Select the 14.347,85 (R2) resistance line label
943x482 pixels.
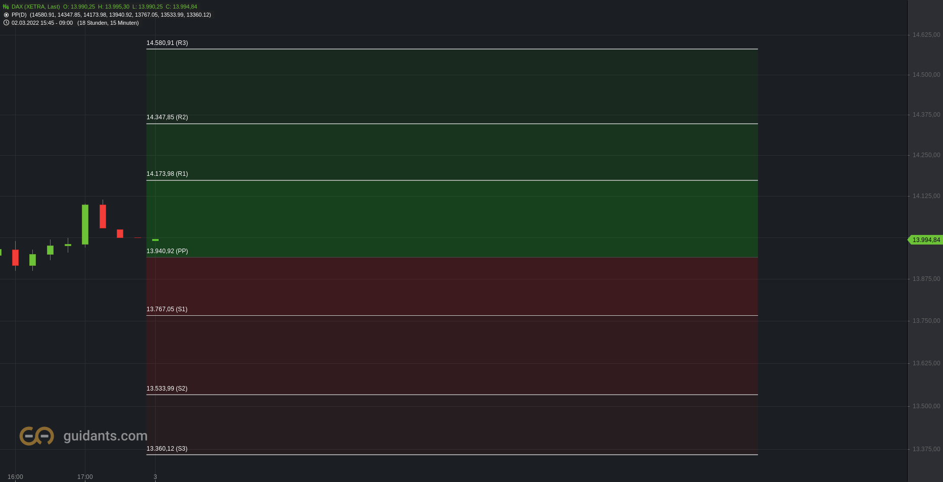coord(167,117)
